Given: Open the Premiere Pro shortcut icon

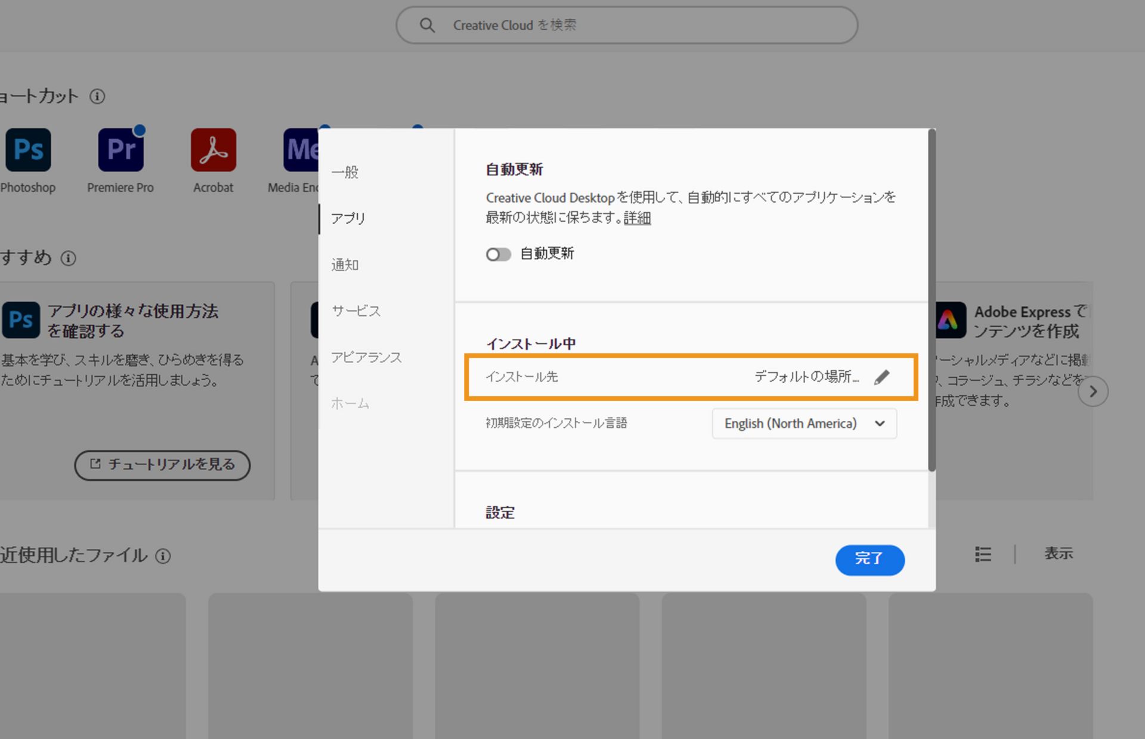Looking at the screenshot, I should [x=121, y=150].
